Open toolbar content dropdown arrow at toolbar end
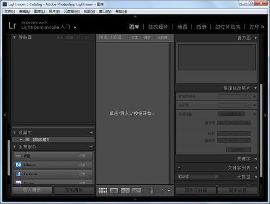 169,191
